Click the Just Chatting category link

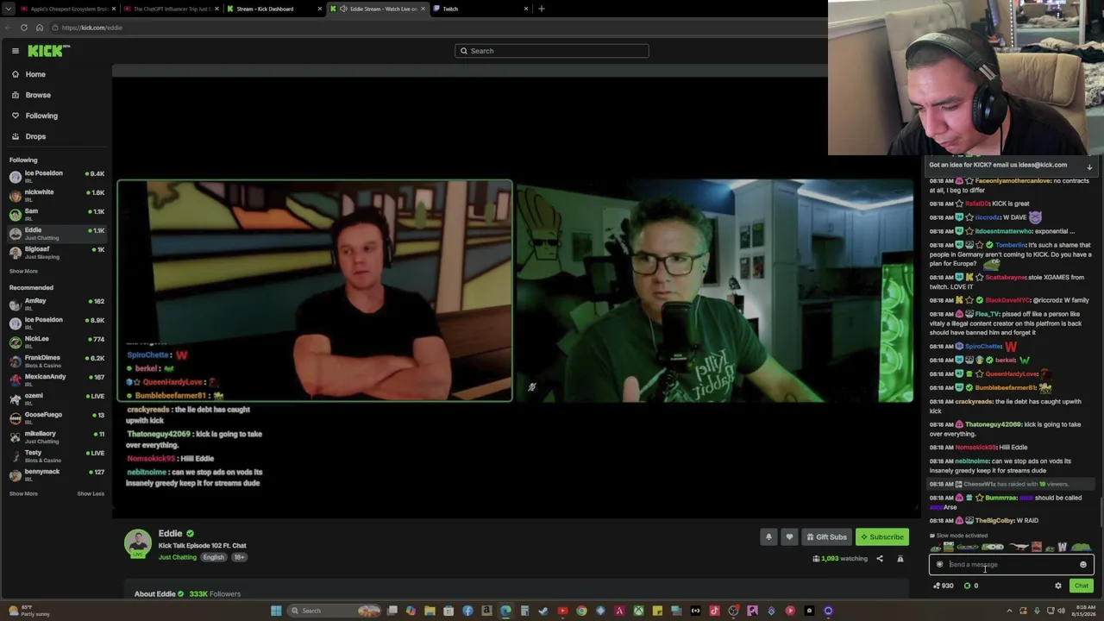tap(178, 557)
